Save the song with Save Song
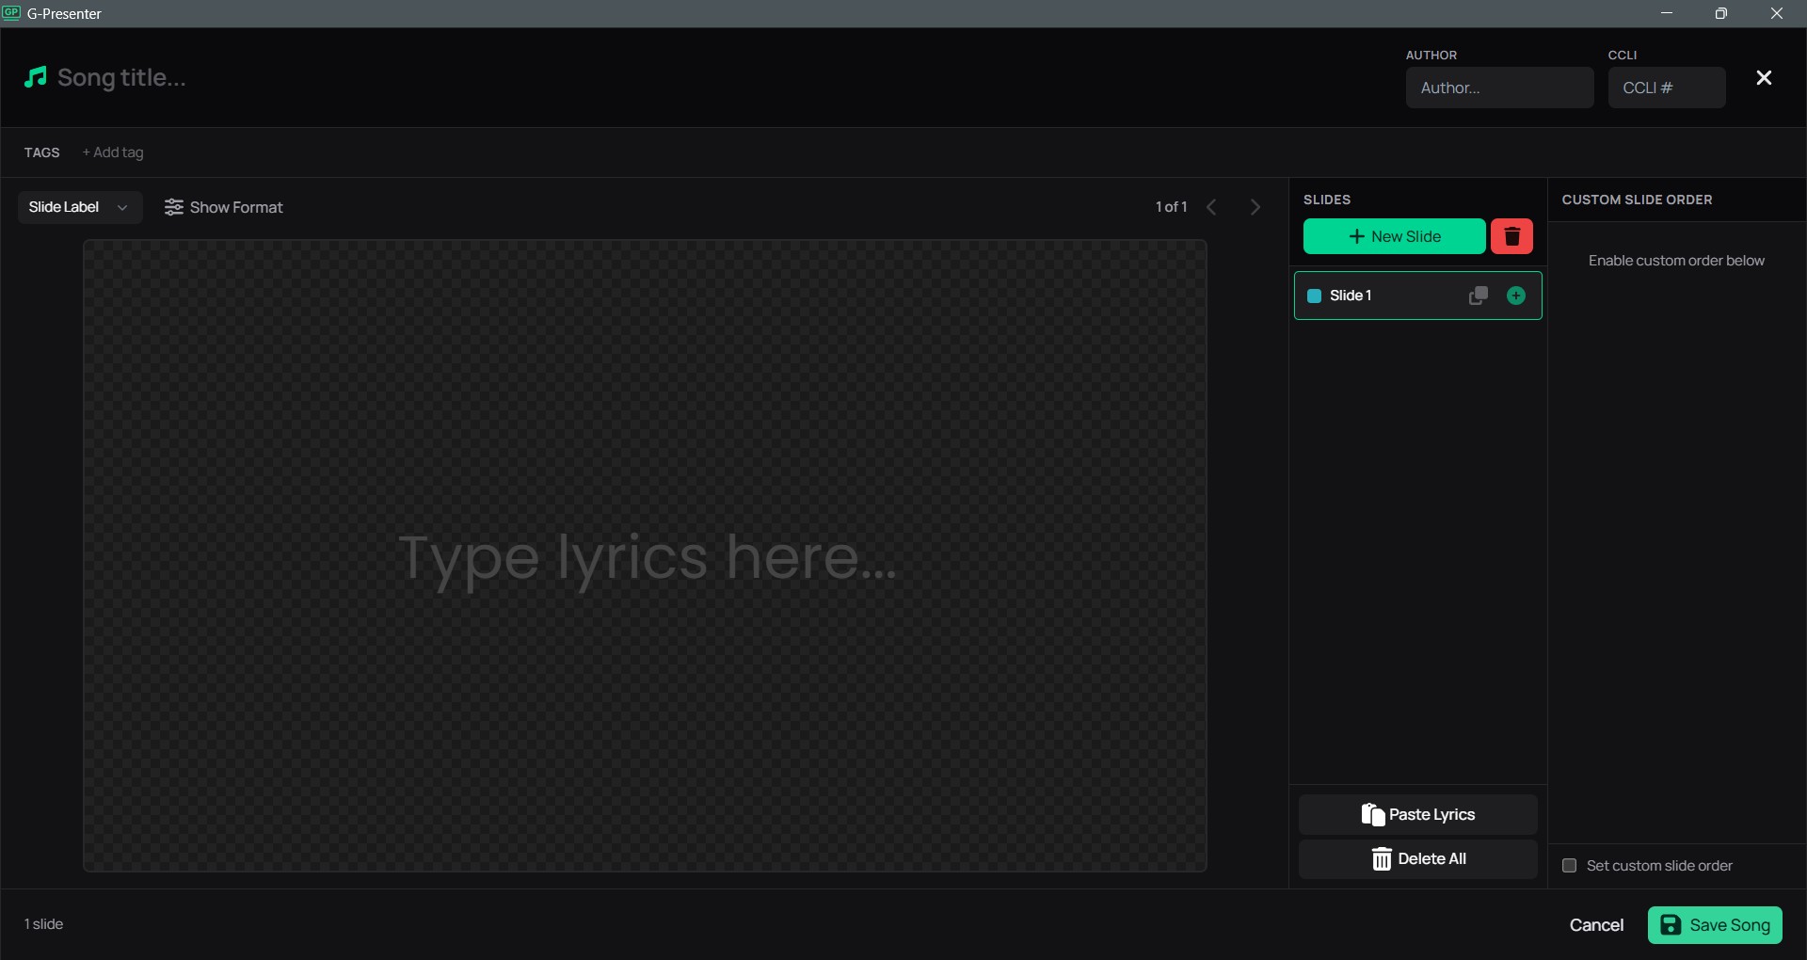The height and width of the screenshot is (960, 1807). click(1714, 925)
